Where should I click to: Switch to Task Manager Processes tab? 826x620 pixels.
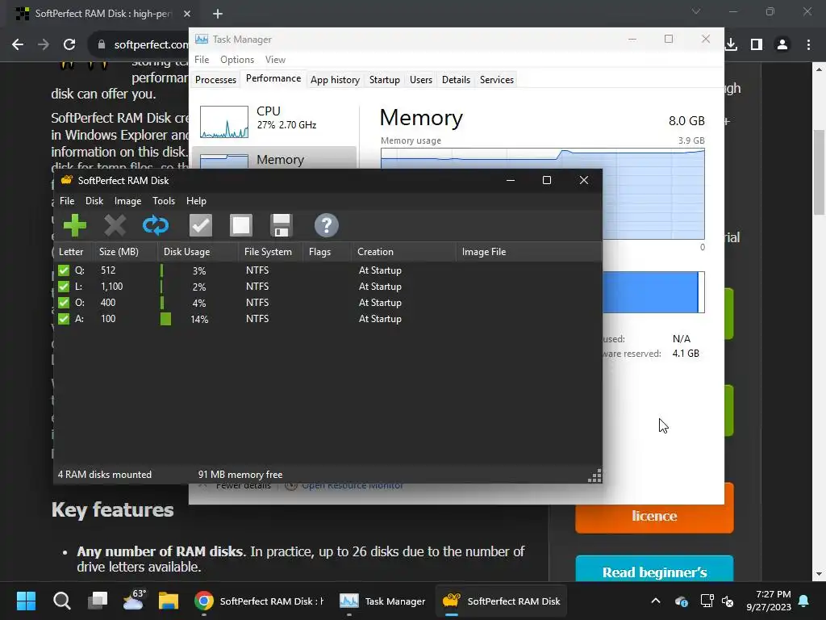tap(215, 80)
